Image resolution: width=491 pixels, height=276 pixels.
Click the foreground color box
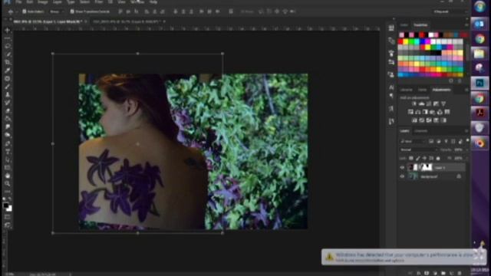[x=5, y=205]
